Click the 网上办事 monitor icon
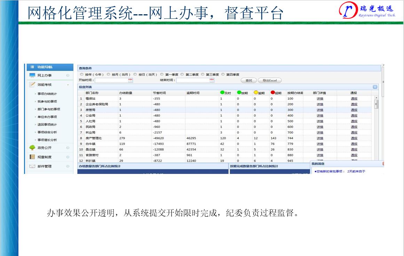The image size is (404, 256). 32,75
